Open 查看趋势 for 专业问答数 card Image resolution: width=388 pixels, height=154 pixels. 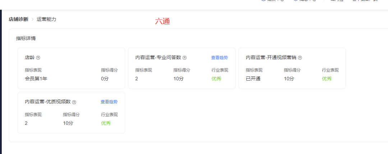pyautogui.click(x=220, y=58)
